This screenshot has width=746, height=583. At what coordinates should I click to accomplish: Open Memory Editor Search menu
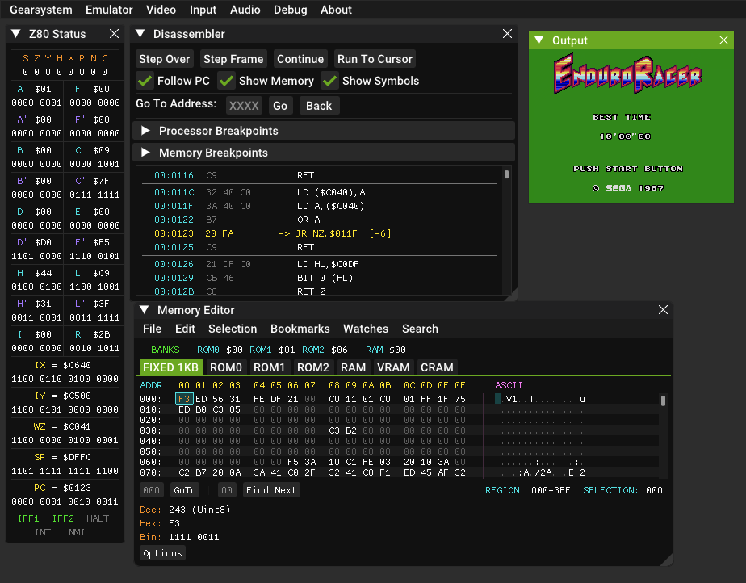[x=420, y=329]
